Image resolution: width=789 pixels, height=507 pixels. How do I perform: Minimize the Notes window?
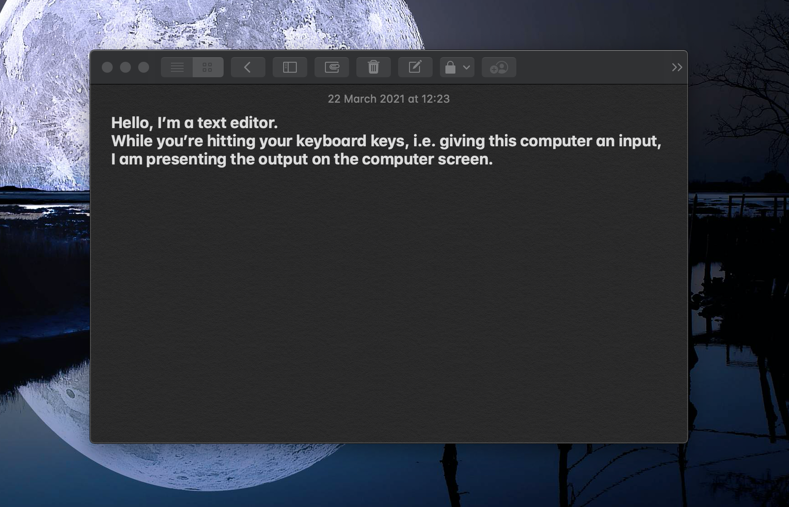[x=125, y=67]
